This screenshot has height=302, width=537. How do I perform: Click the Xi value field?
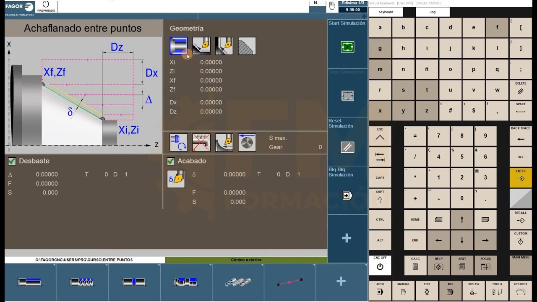tap(211, 62)
